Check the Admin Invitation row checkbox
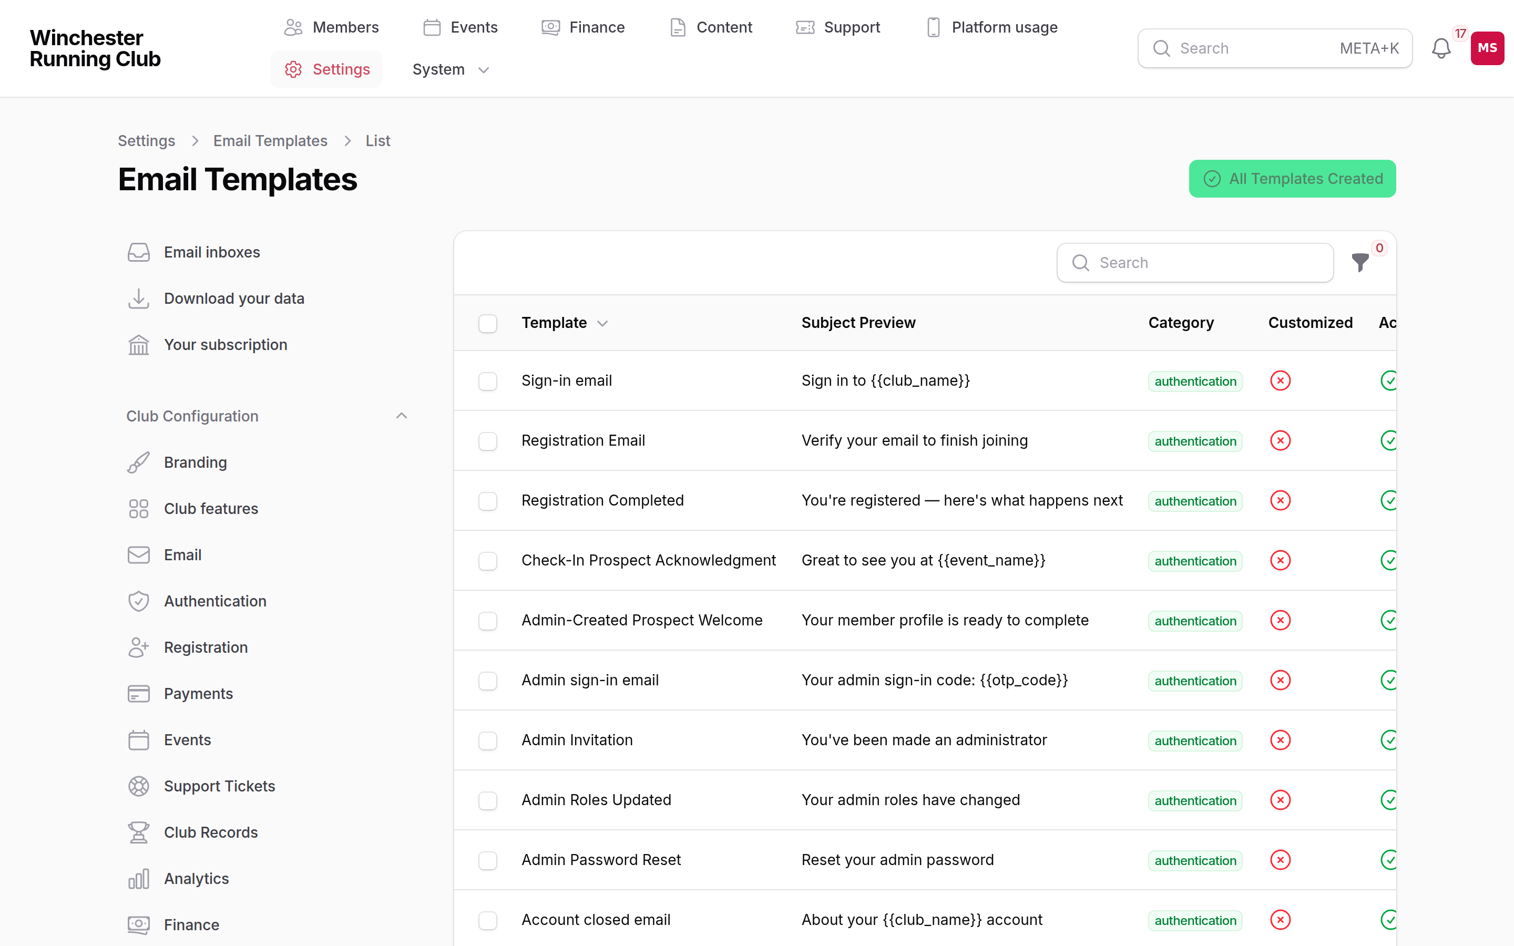 pyautogui.click(x=487, y=741)
